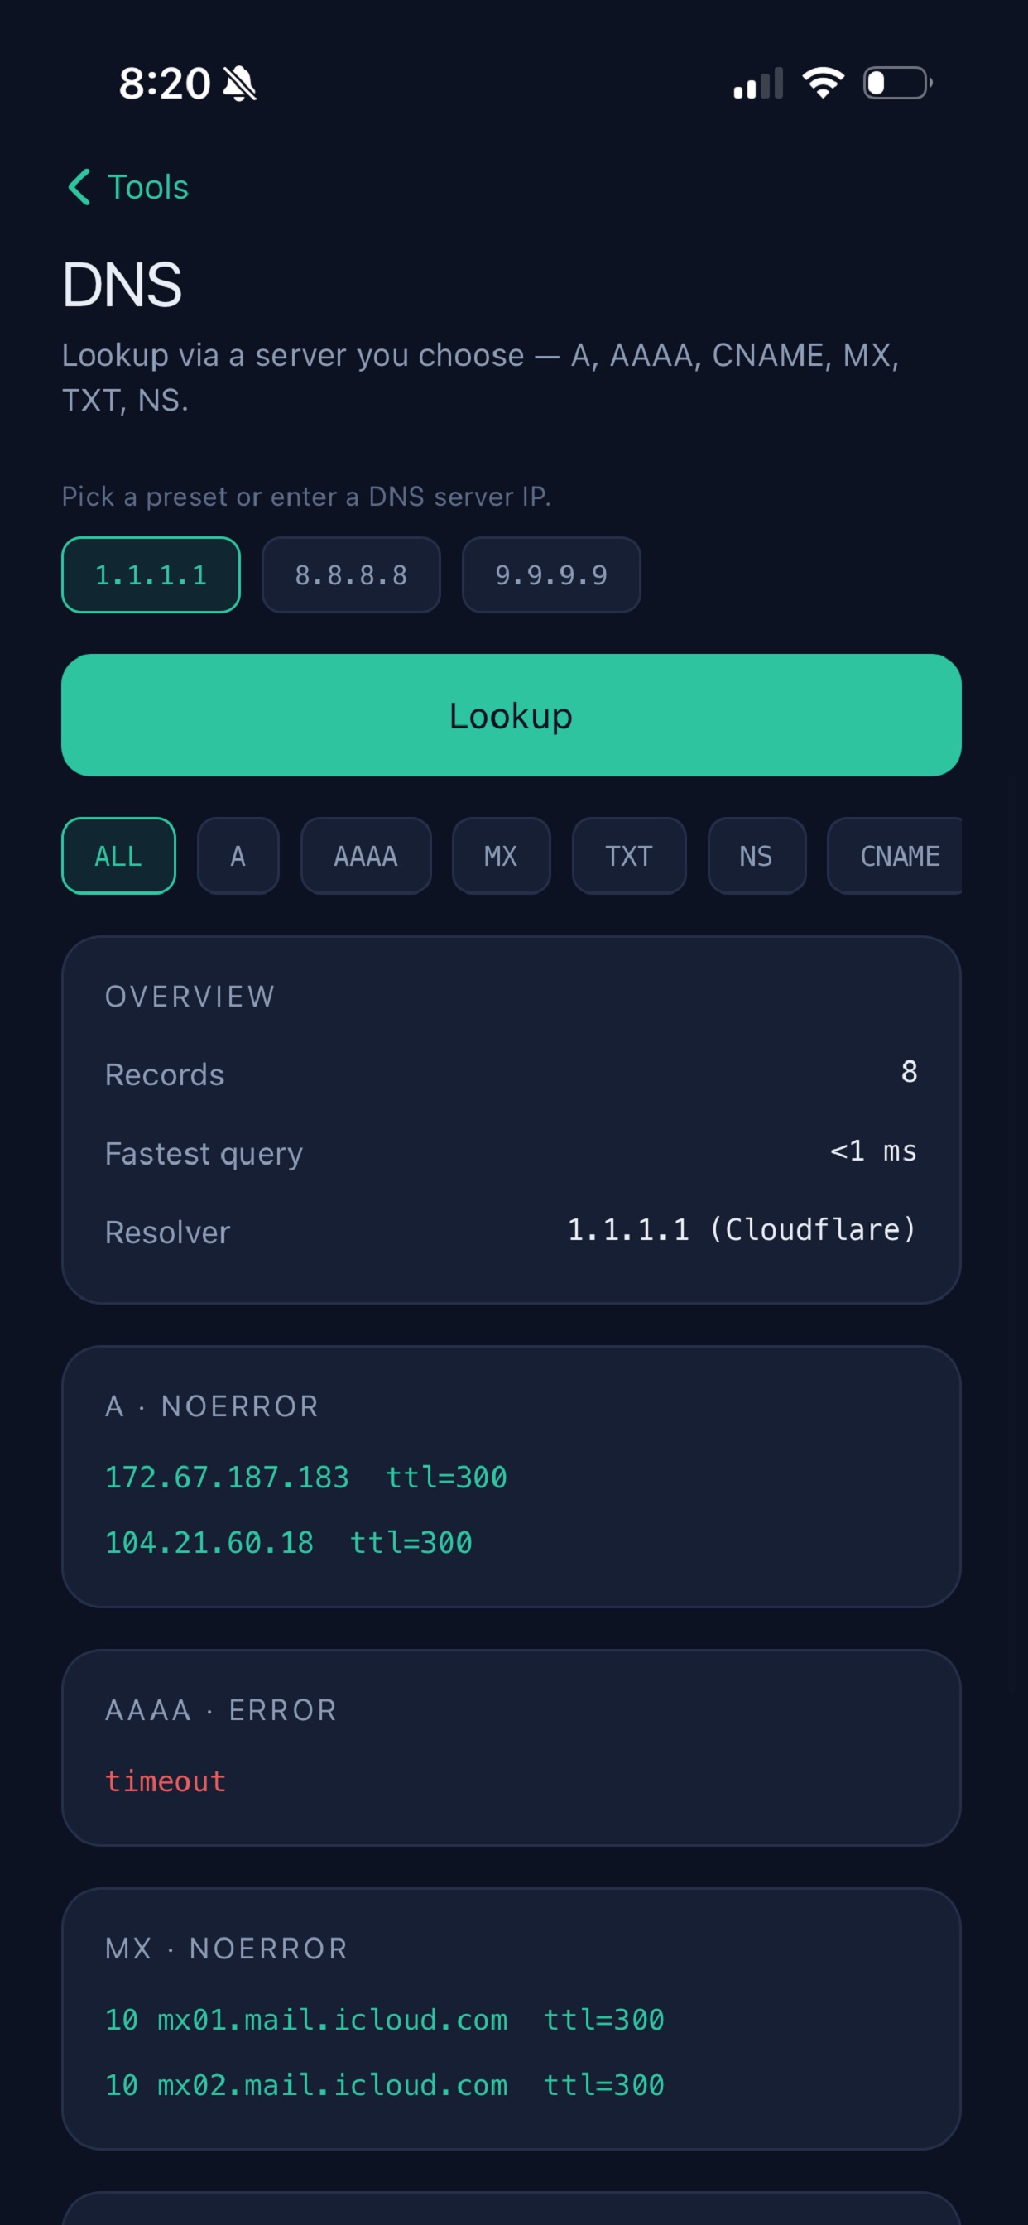Tap the battery indicator icon
The width and height of the screenshot is (1028, 2225).
[x=898, y=83]
